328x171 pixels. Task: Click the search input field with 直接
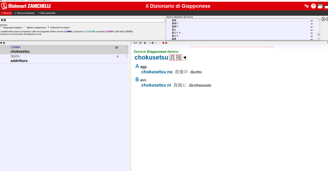tap(83, 20)
